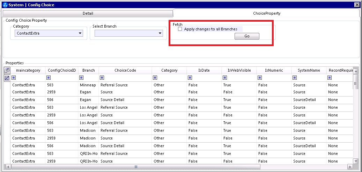Switch to the Detail tab

[x=88, y=13]
